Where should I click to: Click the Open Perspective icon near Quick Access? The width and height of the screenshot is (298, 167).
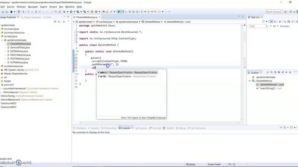pyautogui.click(x=285, y=12)
